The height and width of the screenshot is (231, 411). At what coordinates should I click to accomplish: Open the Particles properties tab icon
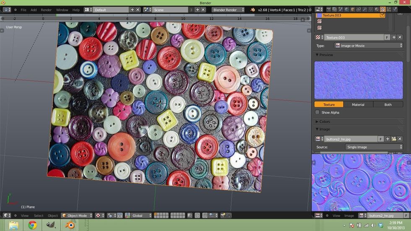click(389, 9)
